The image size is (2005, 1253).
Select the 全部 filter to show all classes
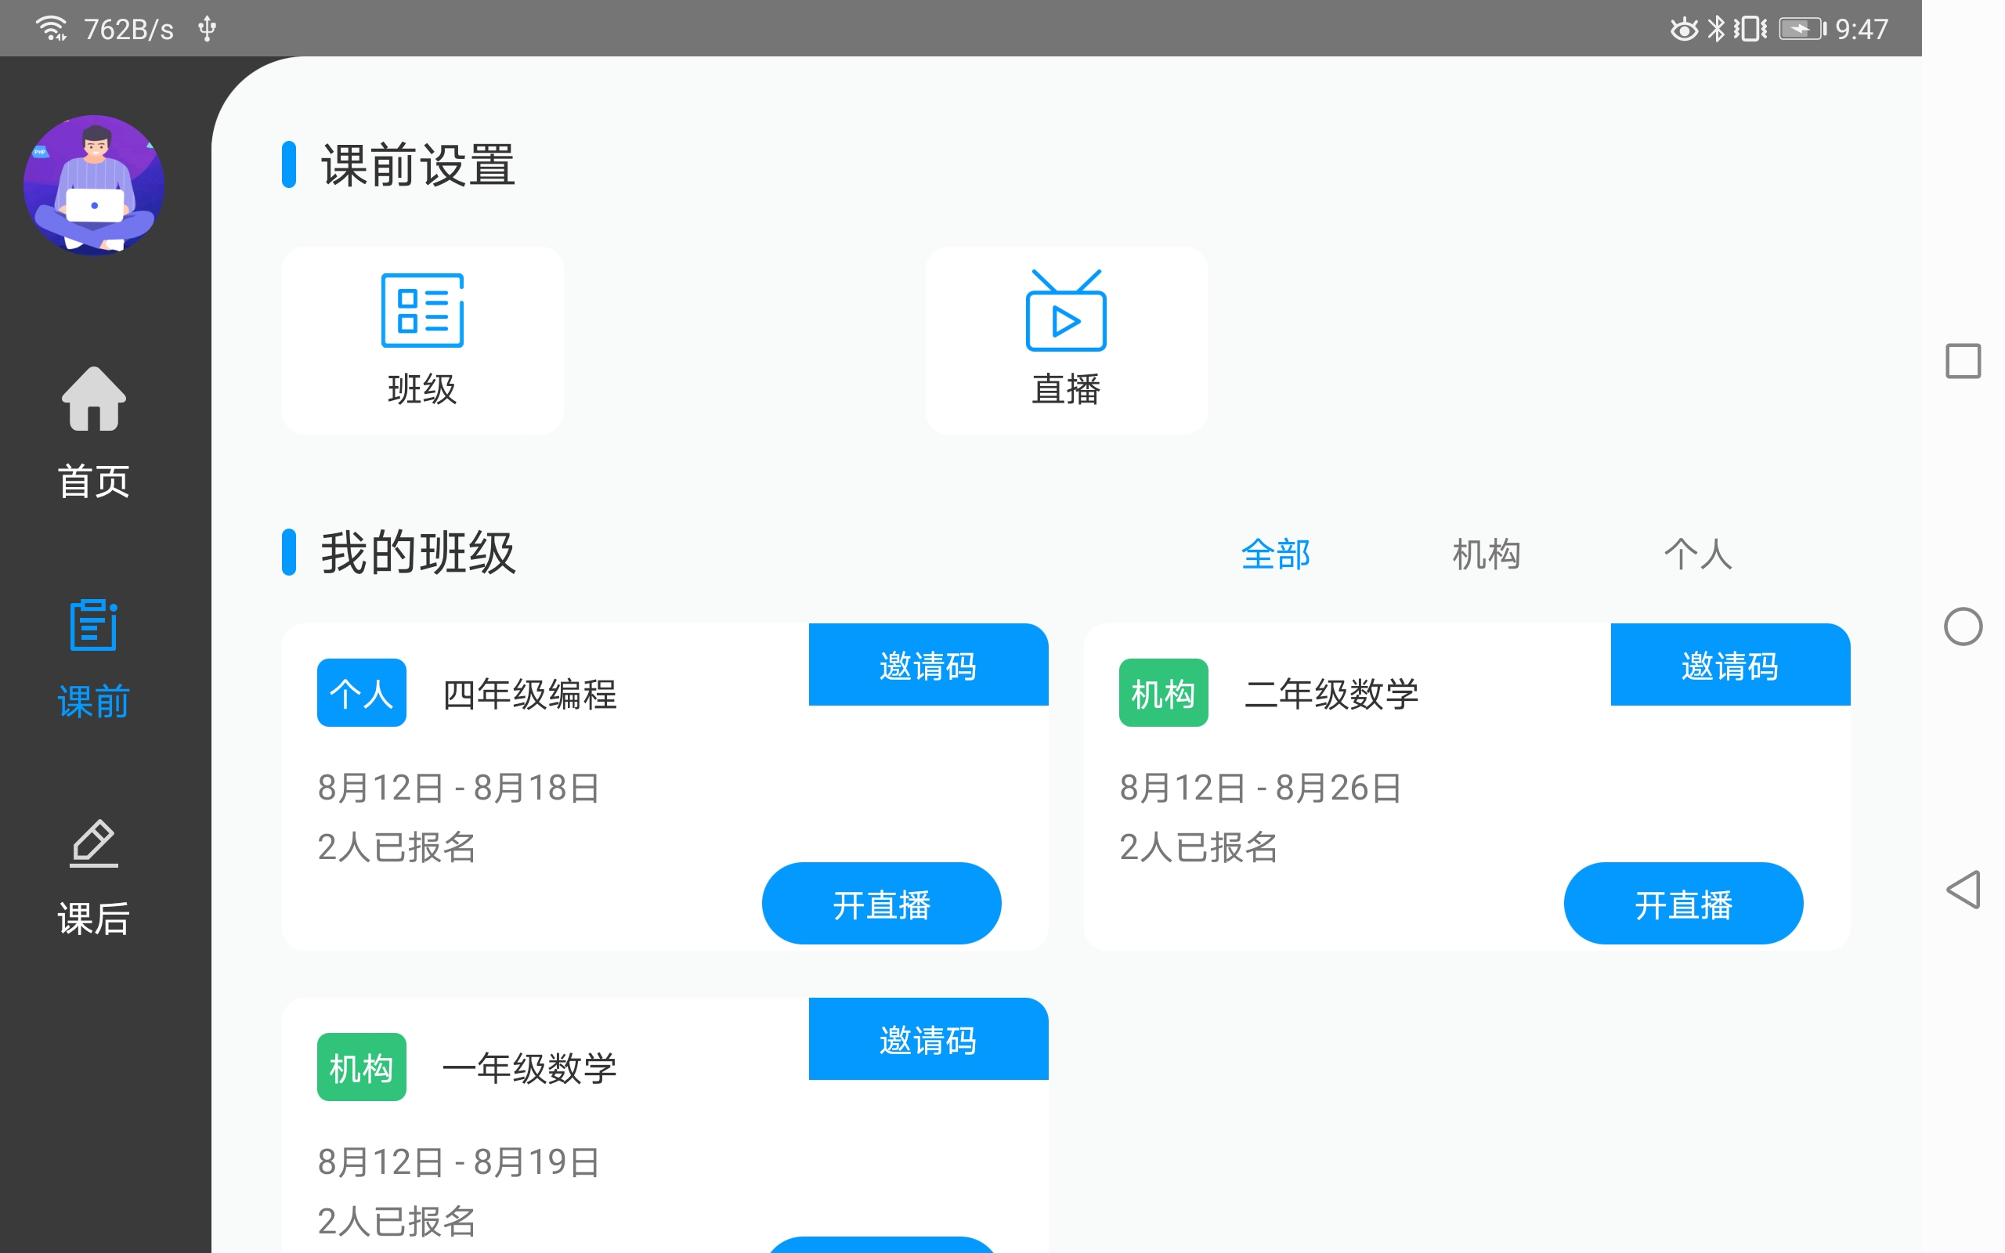tap(1276, 554)
